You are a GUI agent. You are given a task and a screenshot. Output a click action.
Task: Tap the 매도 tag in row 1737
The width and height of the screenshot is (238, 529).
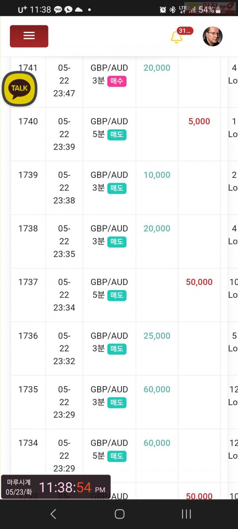point(117,296)
